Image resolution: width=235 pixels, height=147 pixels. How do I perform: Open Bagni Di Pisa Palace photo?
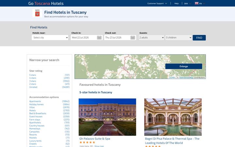173,117
